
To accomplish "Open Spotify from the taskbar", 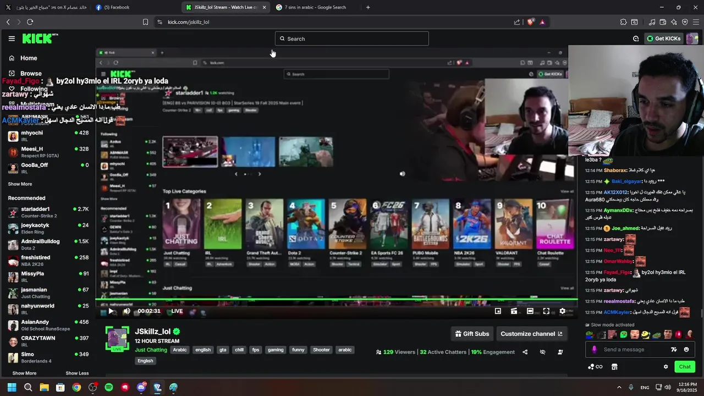I will click(x=109, y=387).
